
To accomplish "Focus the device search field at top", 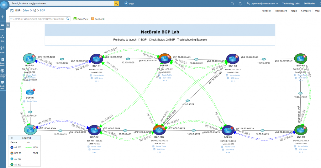I will (61, 3).
